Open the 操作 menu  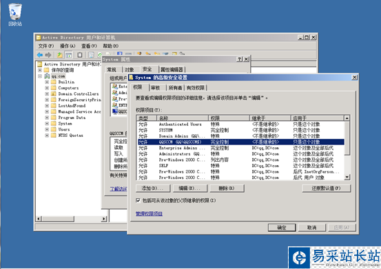68,46
